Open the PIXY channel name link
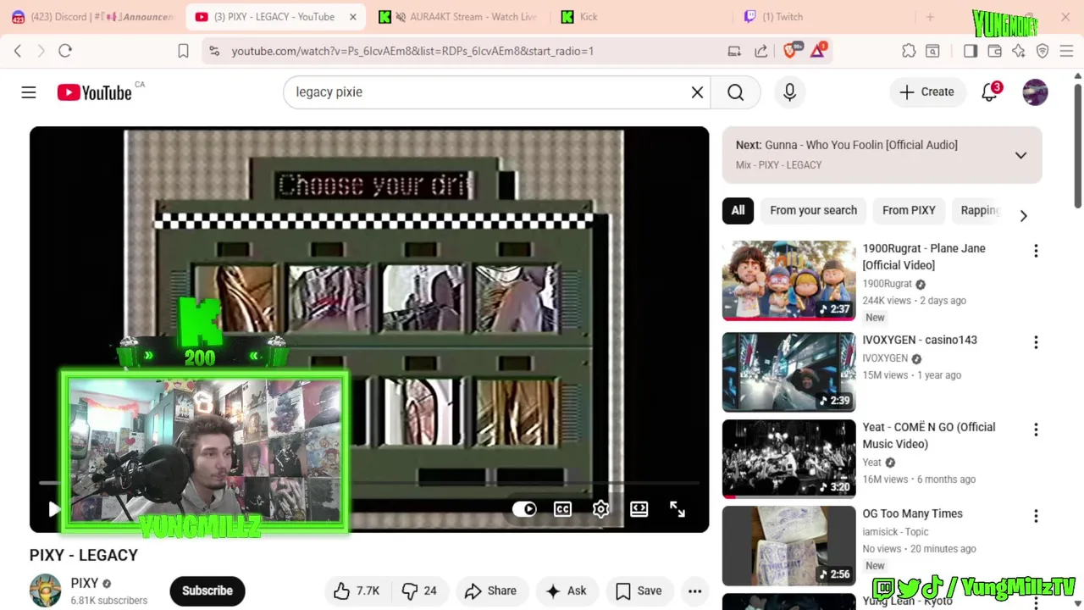The height and width of the screenshot is (610, 1084). coord(85,583)
